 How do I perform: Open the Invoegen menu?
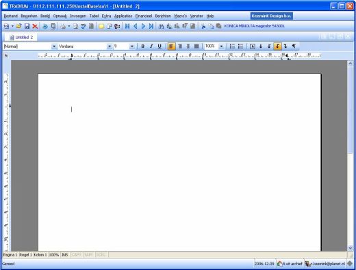click(x=78, y=16)
